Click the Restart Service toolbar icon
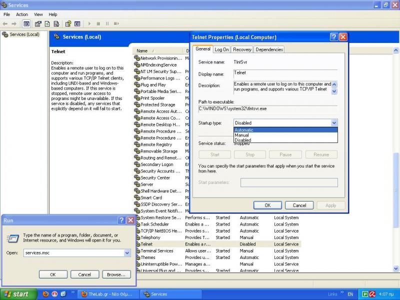Screen dimensions: 400x300 coord(116,23)
